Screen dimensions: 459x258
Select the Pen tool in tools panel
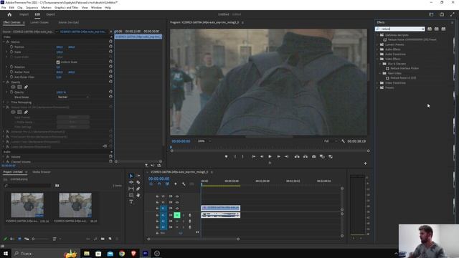(138, 188)
